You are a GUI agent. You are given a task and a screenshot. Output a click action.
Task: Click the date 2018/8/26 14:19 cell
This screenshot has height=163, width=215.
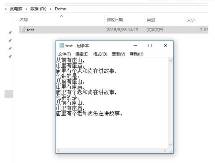point(122,30)
